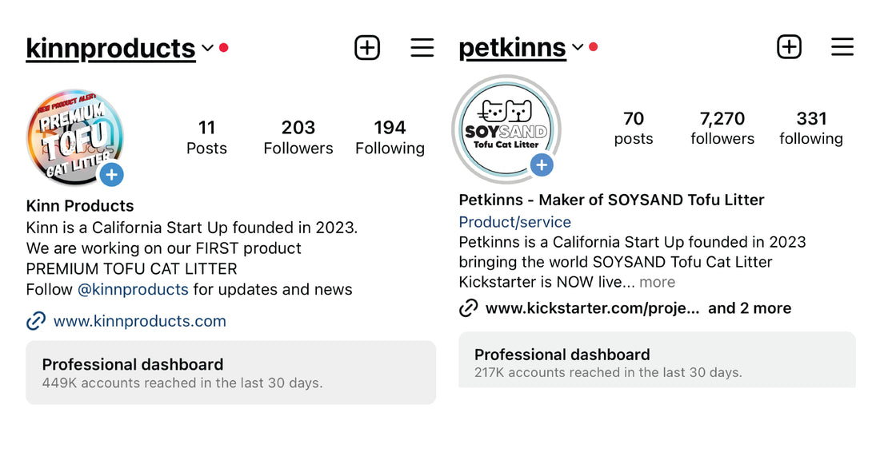Open the hamburger menu on kinnproducts profile
The height and width of the screenshot is (460, 880).
pyautogui.click(x=422, y=48)
